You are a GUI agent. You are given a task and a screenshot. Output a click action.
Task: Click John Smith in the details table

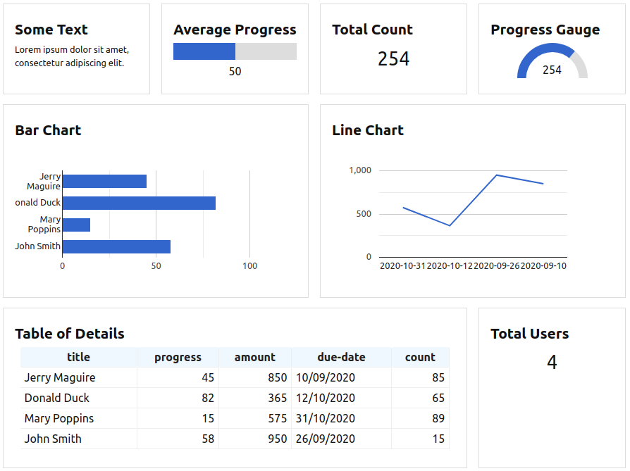pos(53,439)
